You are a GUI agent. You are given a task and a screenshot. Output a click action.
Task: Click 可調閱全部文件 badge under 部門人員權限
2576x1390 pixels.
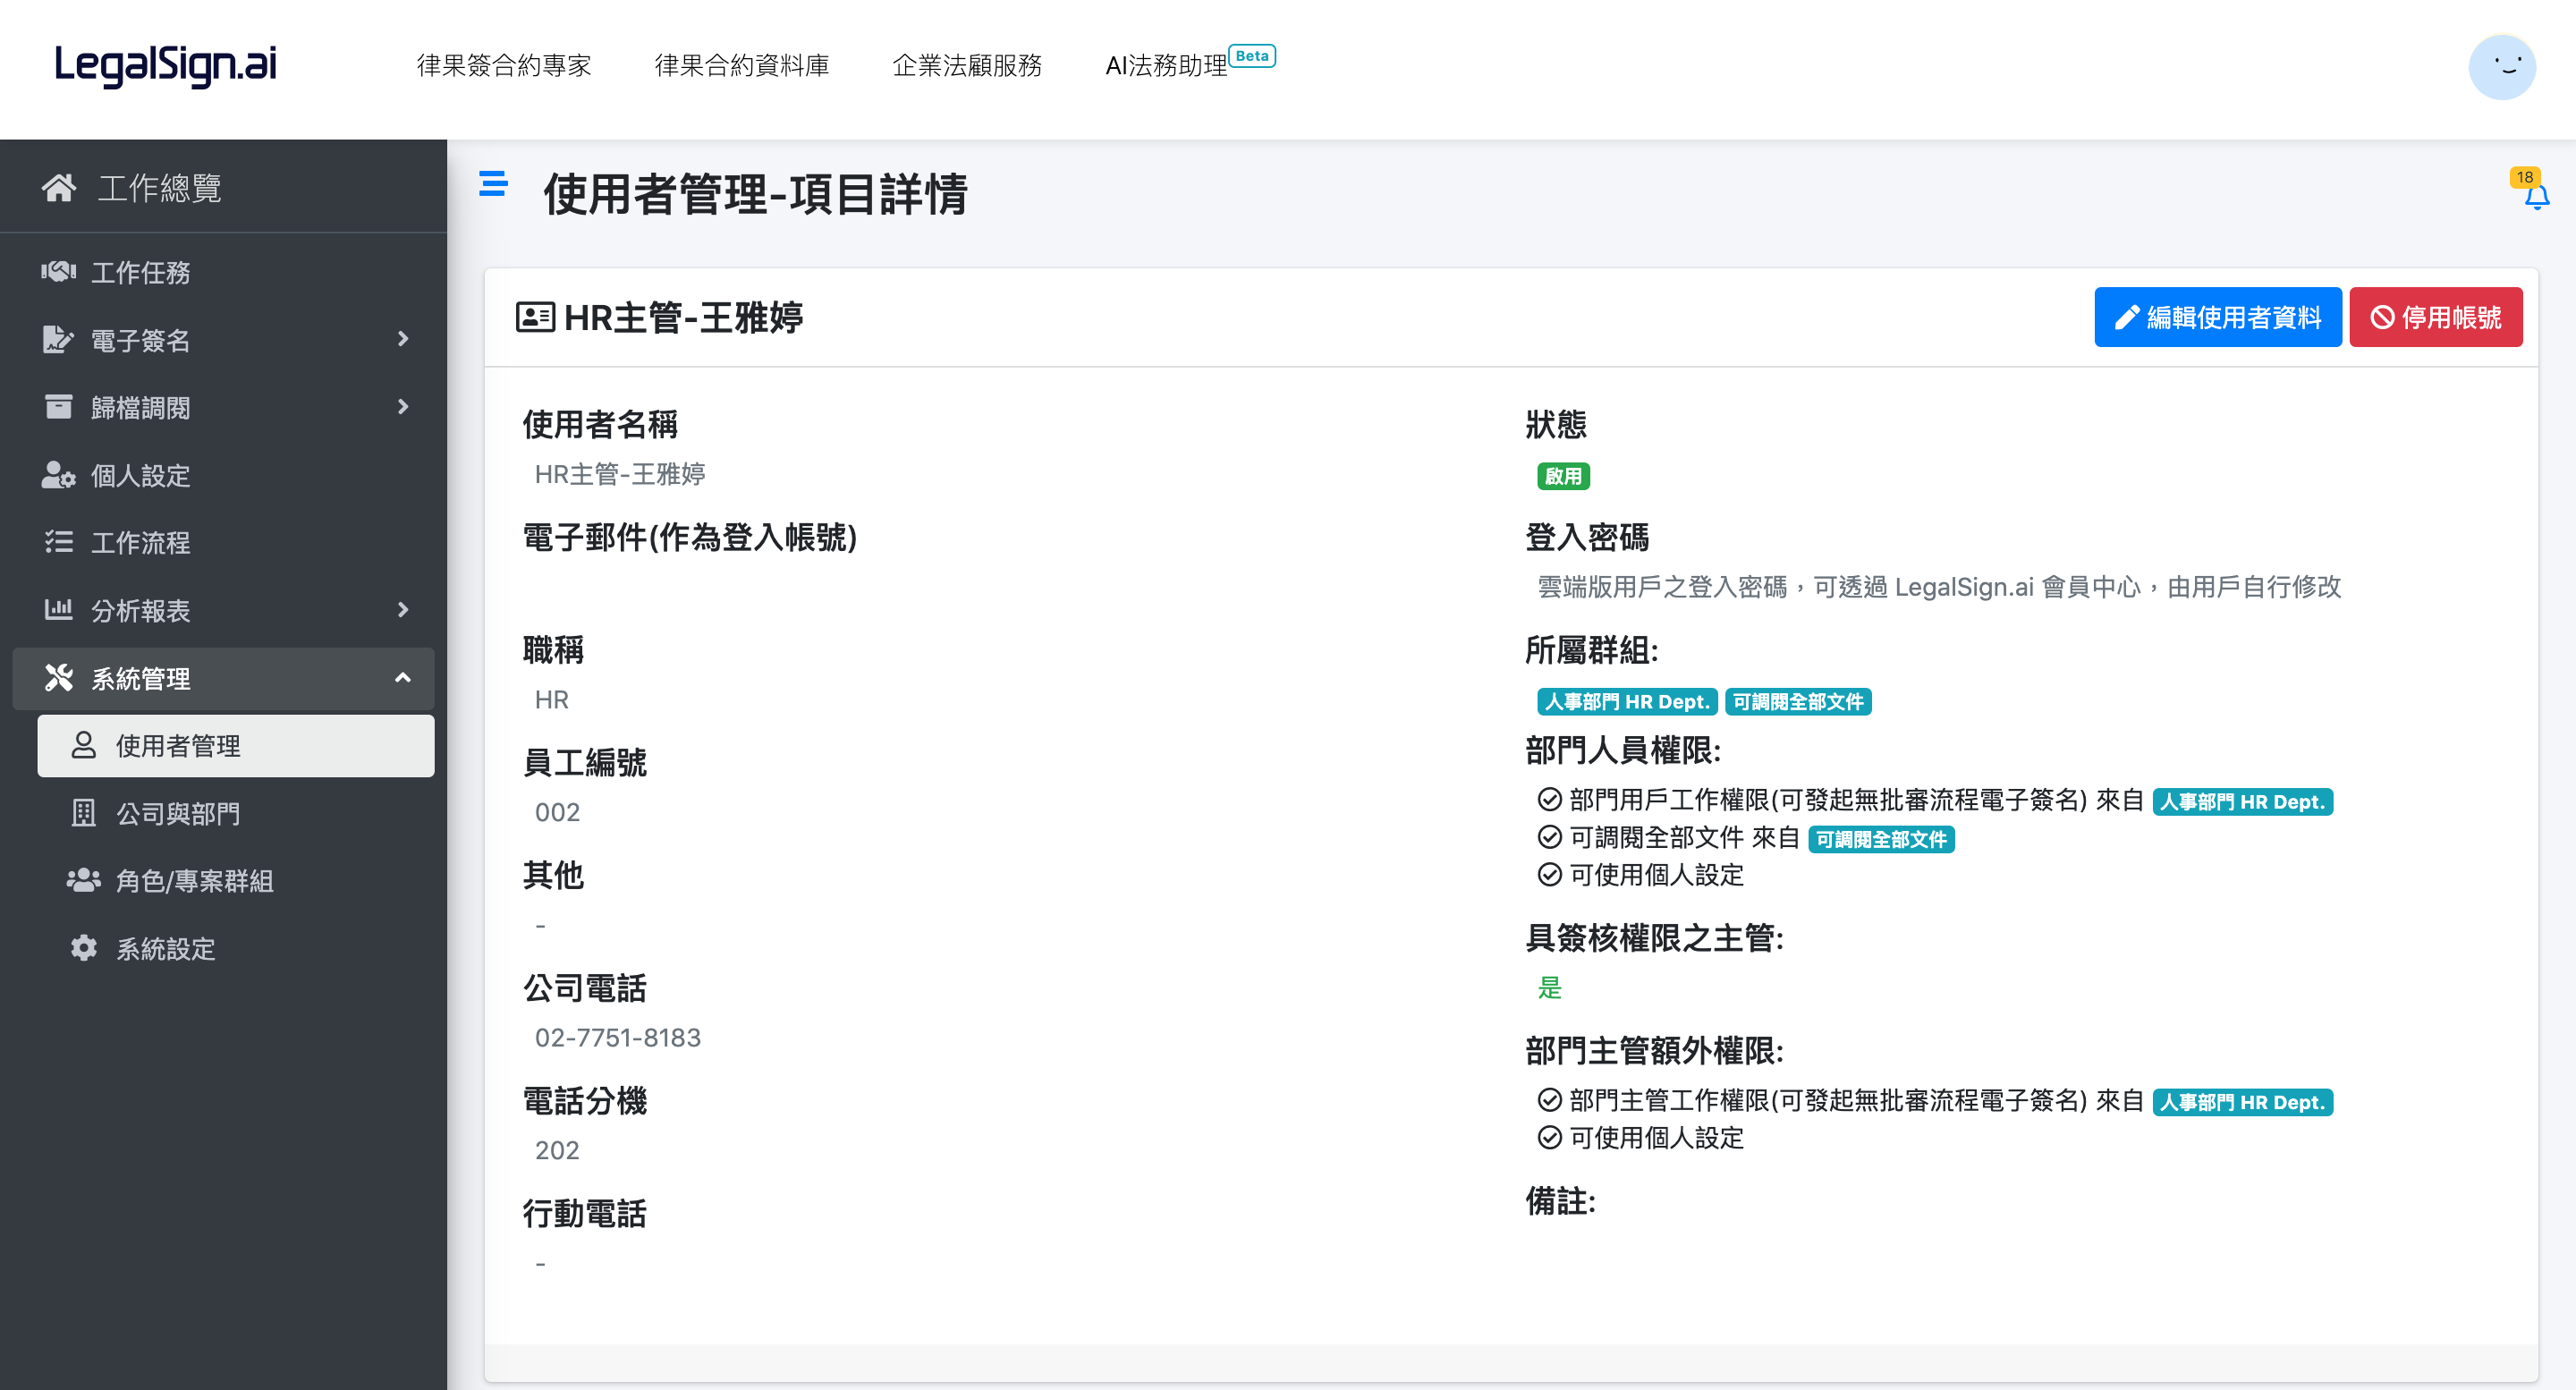tap(1881, 839)
